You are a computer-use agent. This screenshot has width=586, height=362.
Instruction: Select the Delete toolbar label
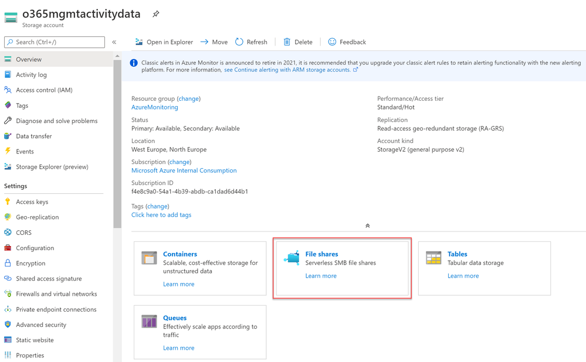pos(303,42)
